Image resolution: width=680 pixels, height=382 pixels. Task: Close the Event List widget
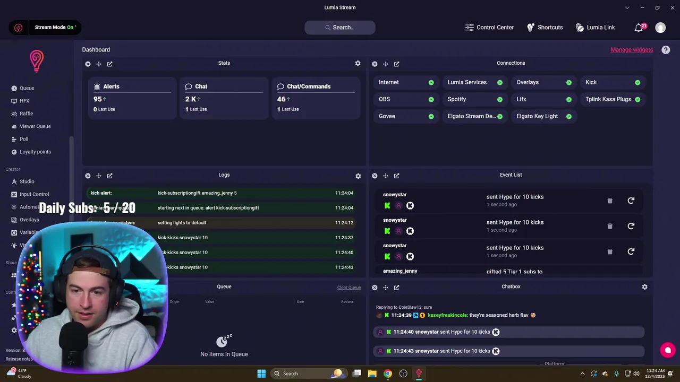pos(375,176)
